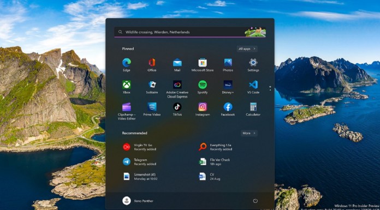Launch Clipchamp Video Editor

tap(127, 111)
